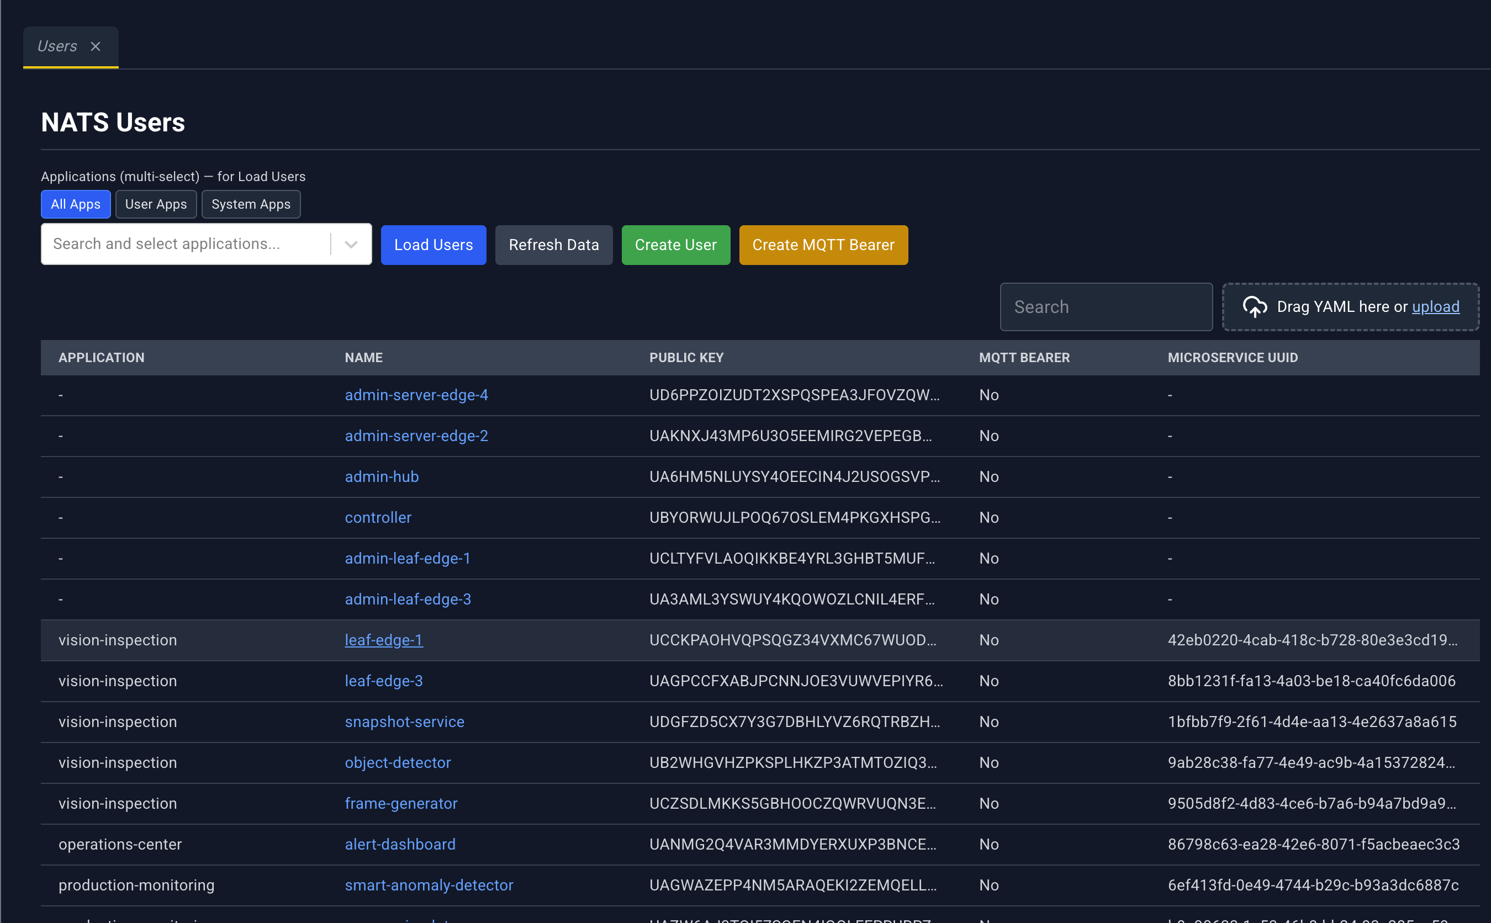1491x923 pixels.
Task: Open user admin-leaf-edge-1
Action: [x=408, y=559]
